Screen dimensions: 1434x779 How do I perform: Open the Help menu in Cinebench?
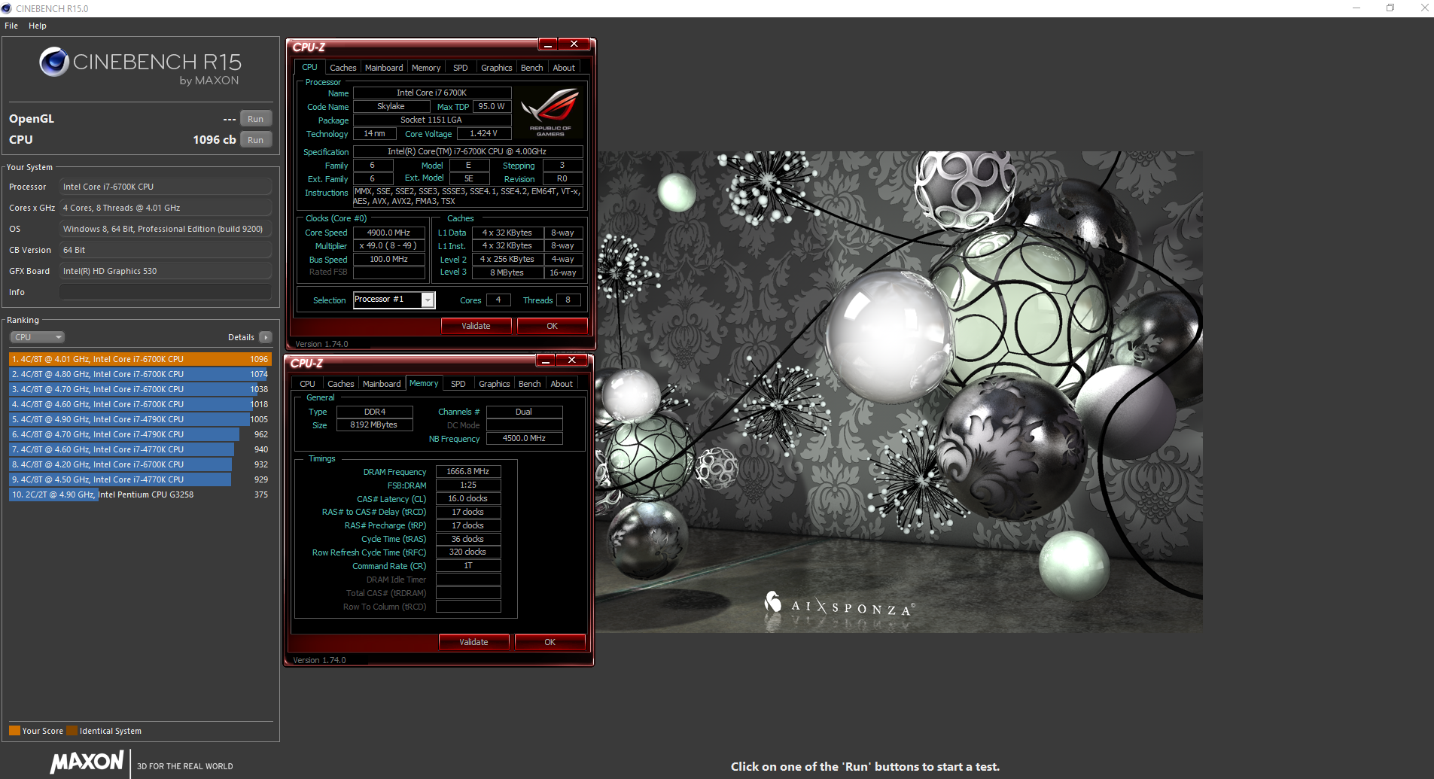(x=38, y=26)
